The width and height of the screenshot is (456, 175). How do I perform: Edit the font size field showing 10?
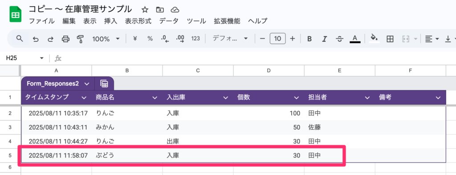point(278,38)
